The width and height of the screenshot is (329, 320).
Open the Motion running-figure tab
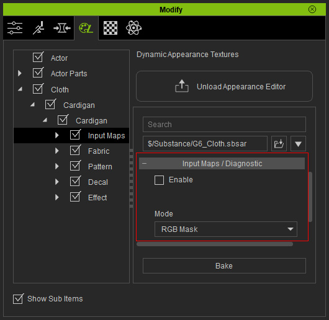click(38, 28)
